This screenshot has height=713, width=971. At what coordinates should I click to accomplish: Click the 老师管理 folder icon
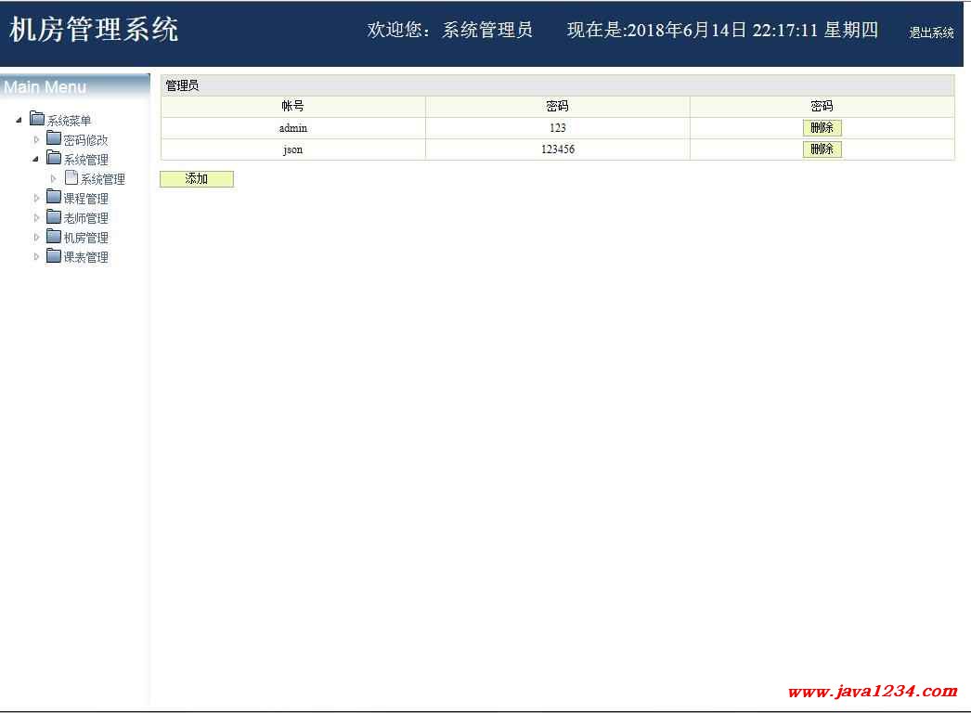pyautogui.click(x=54, y=217)
